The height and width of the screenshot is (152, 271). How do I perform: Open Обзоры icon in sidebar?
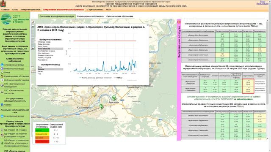click(2, 105)
